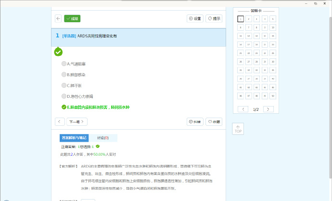This screenshot has width=332, height=201.
Task: Choose option D.急性心力衰竭
Action: [64, 96]
